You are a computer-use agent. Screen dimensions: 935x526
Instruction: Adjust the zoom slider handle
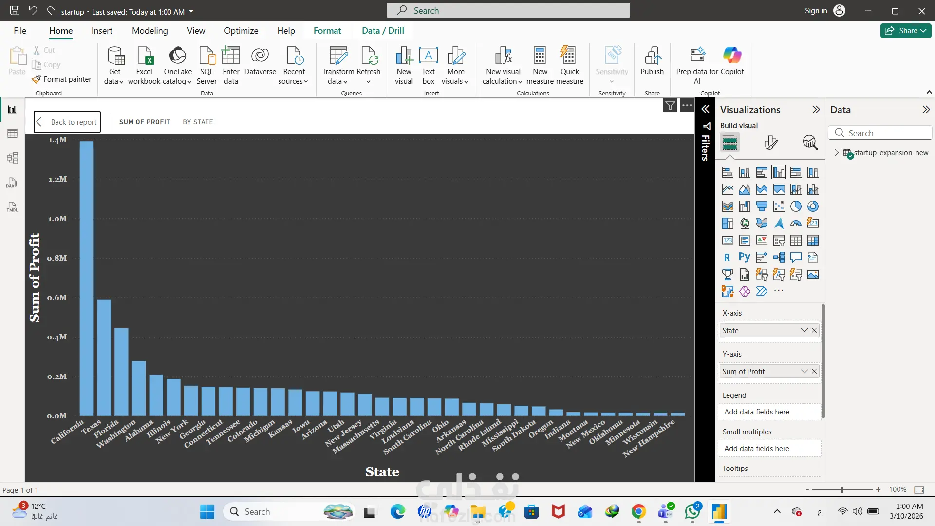(842, 489)
